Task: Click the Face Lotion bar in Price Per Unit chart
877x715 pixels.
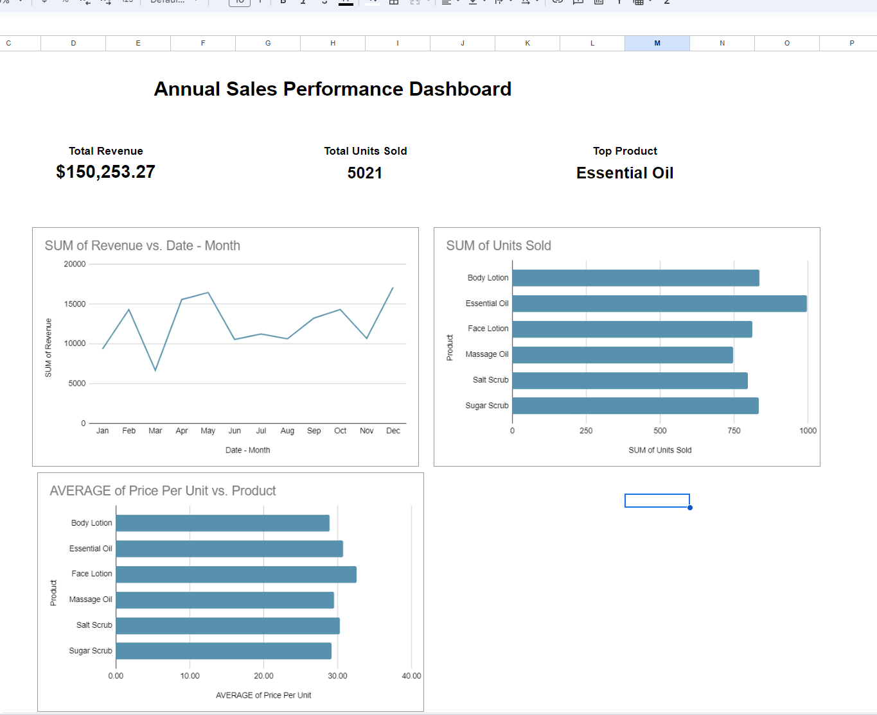Action: 236,574
